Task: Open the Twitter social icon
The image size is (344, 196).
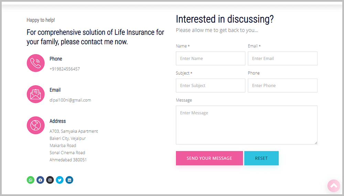Action: tap(60, 180)
